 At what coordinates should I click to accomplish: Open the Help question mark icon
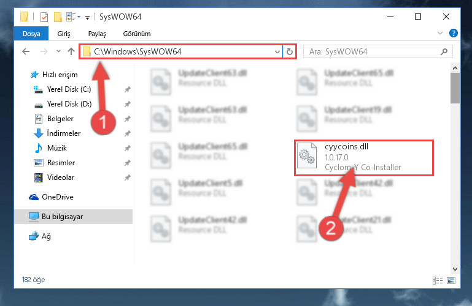pos(454,33)
